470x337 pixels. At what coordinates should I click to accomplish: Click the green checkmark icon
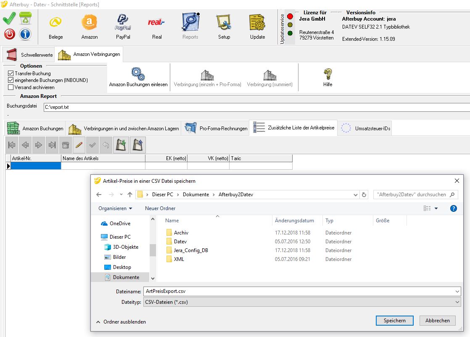(x=9, y=18)
